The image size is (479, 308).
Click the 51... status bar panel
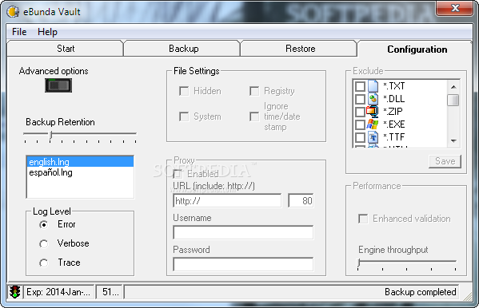click(110, 292)
